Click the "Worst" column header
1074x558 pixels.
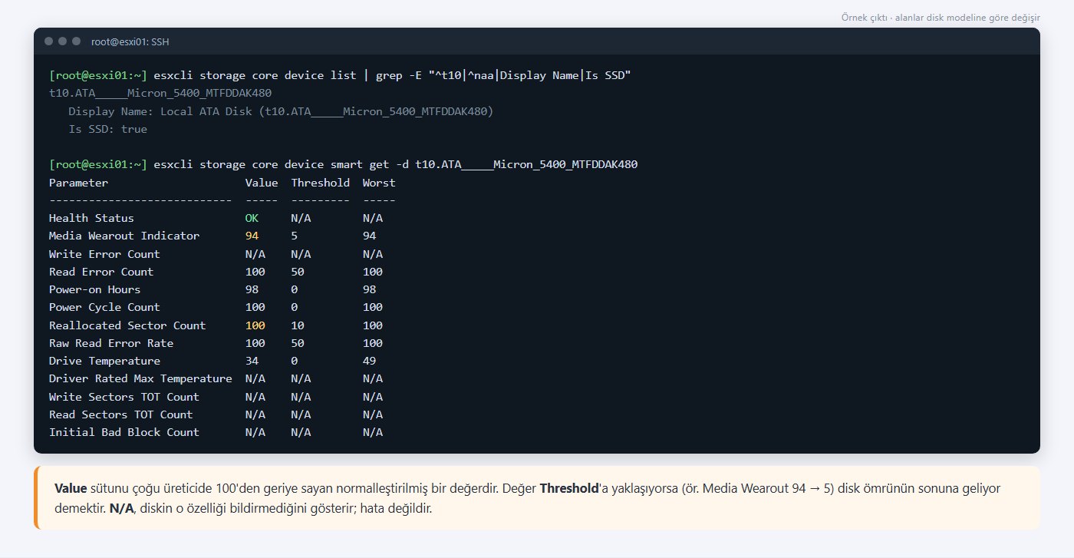point(379,183)
